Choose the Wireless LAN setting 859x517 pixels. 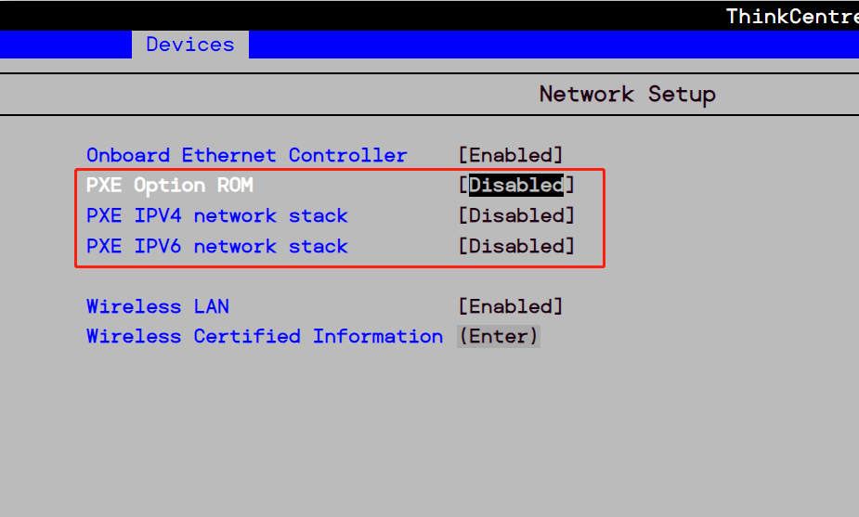point(157,306)
